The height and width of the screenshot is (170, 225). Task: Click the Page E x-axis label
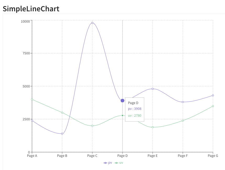(153, 156)
